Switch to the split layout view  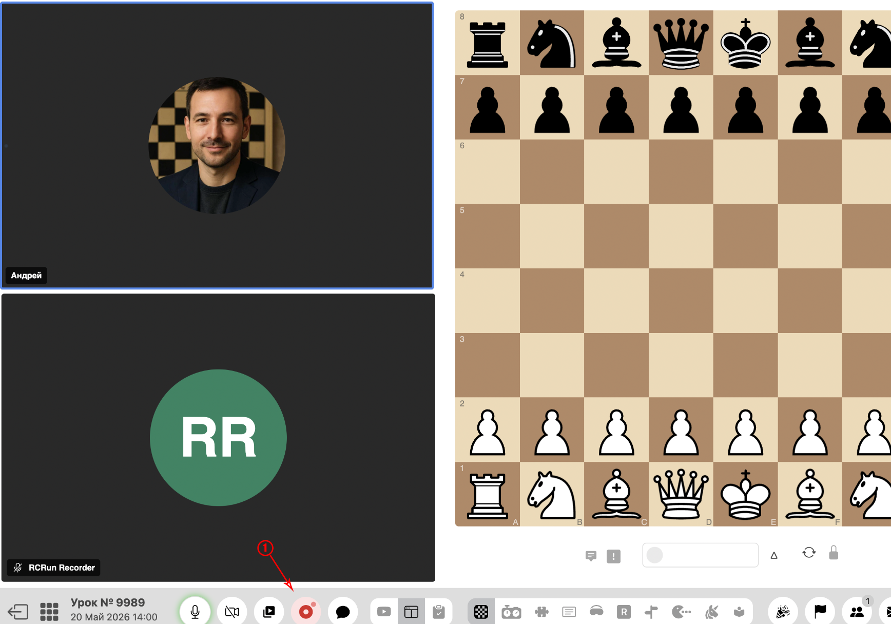(x=411, y=612)
